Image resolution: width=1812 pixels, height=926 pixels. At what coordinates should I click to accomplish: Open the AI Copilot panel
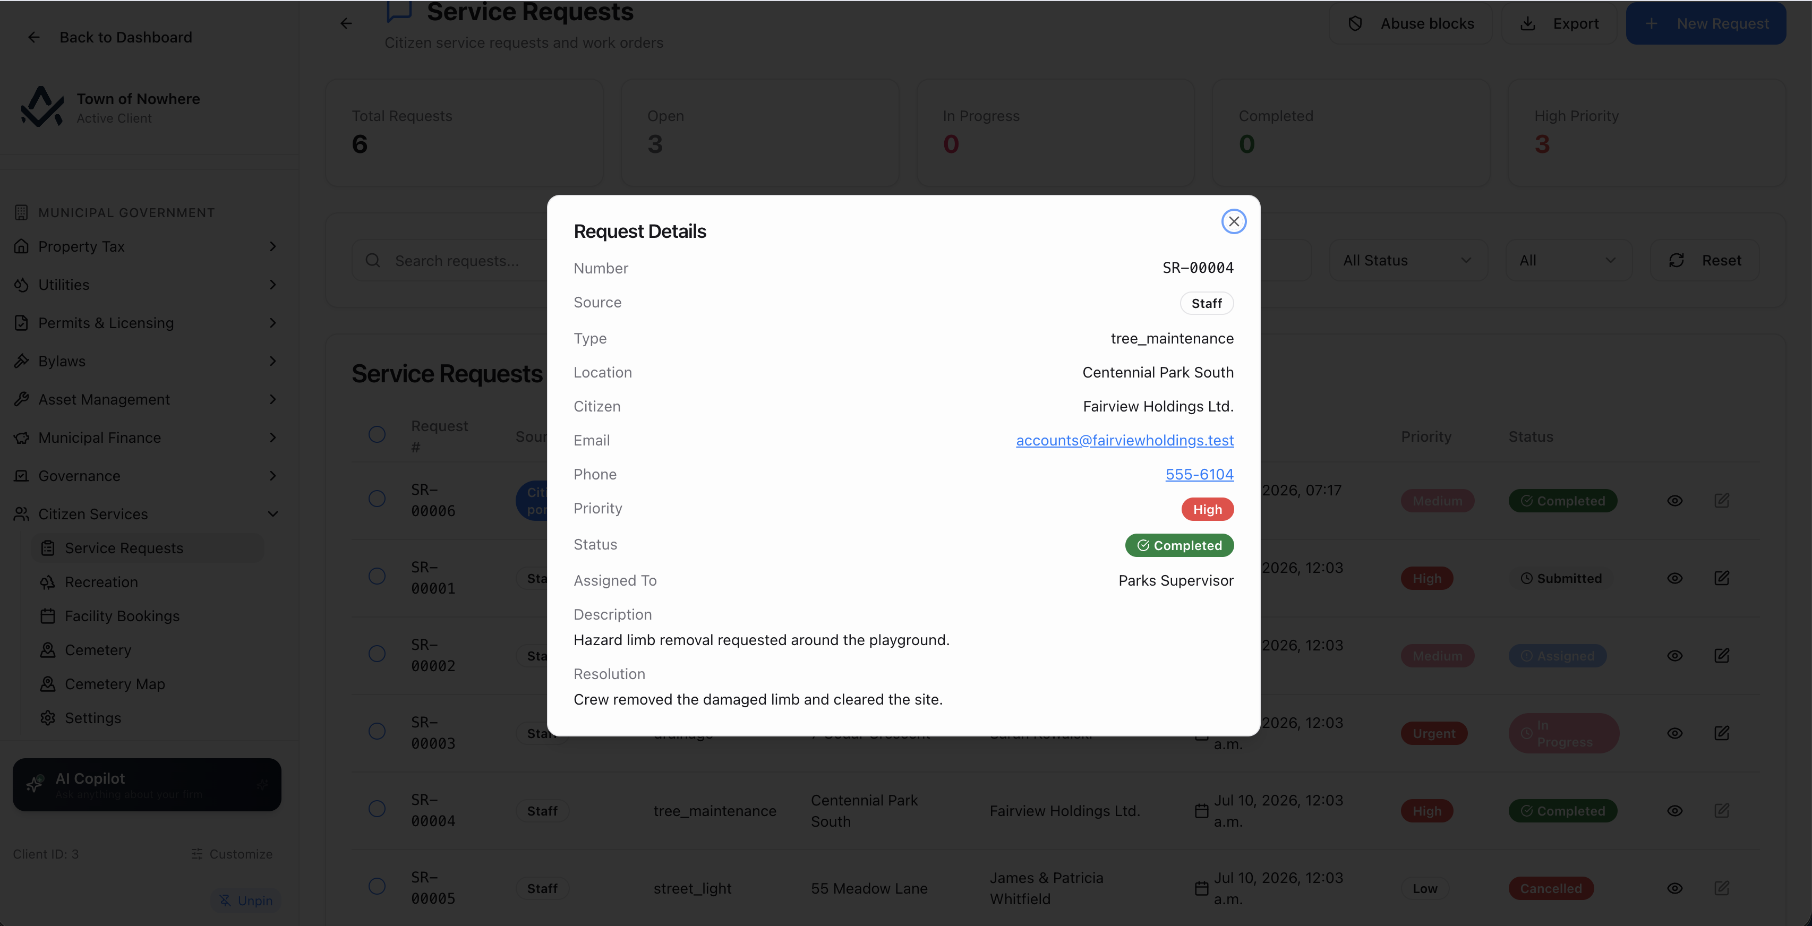pyautogui.click(x=147, y=785)
